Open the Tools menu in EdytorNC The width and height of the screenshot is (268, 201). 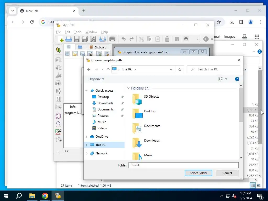click(x=77, y=32)
